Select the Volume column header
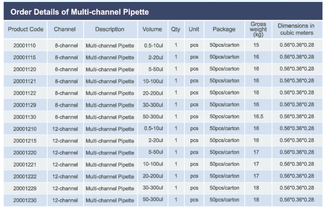The width and height of the screenshot is (325, 208). [x=152, y=29]
